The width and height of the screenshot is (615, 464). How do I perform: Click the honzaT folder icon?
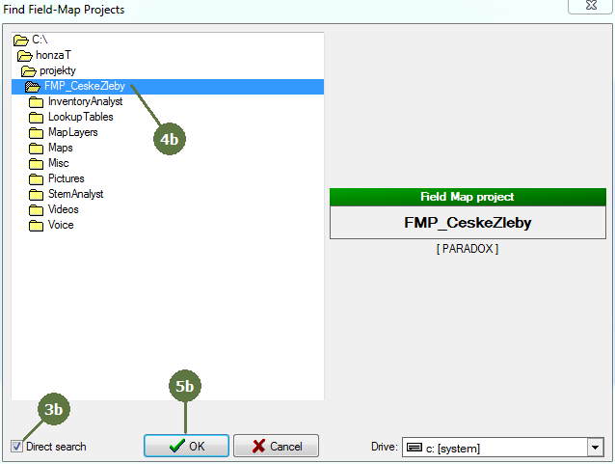pos(26,56)
